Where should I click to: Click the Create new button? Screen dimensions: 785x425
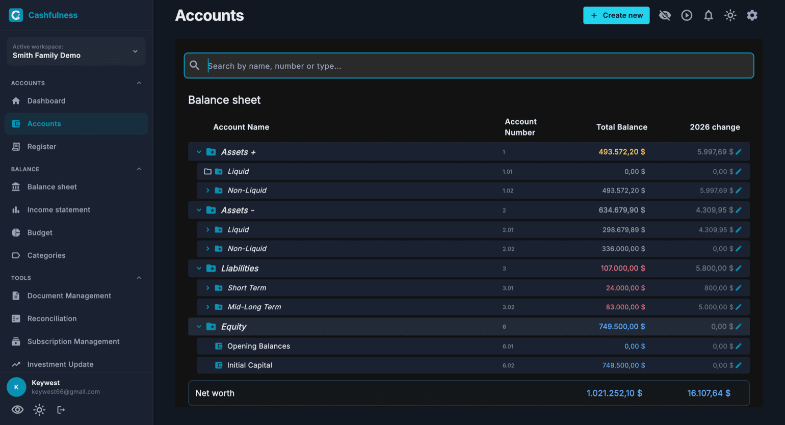point(616,15)
